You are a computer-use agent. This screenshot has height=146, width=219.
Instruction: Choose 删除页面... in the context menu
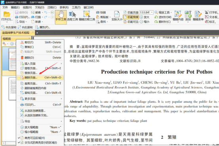click(x=40, y=77)
